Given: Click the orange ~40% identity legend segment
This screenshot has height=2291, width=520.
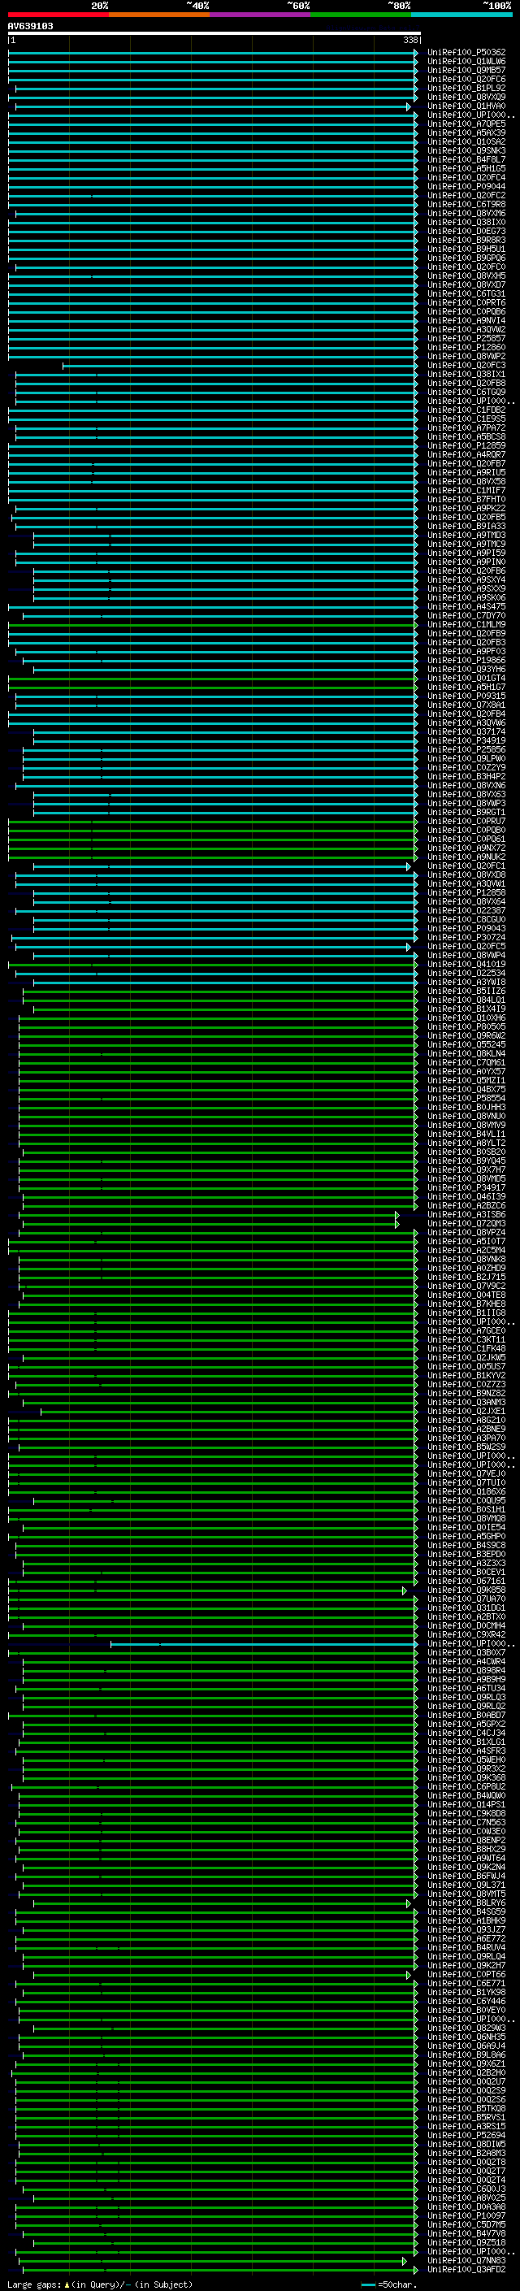Looking at the screenshot, I should coord(159,15).
